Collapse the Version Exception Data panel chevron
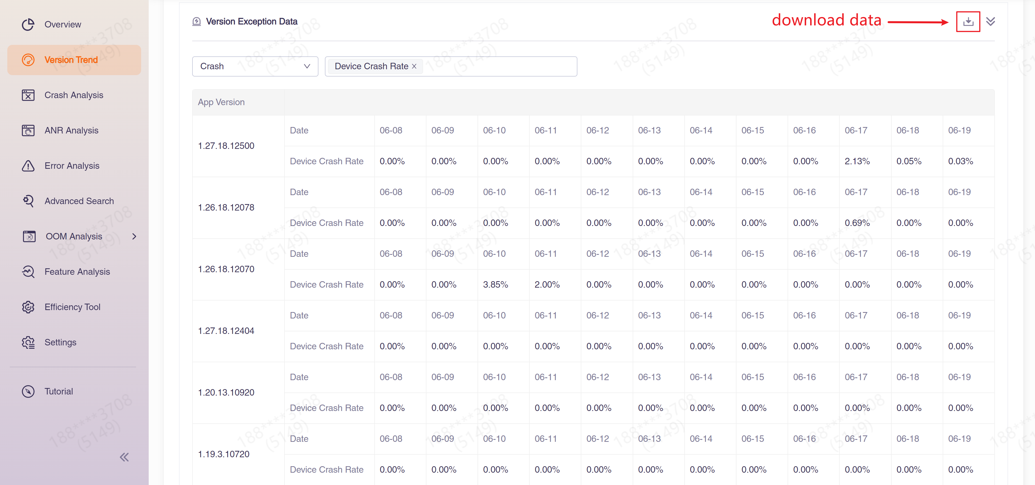The width and height of the screenshot is (1035, 485). tap(990, 21)
